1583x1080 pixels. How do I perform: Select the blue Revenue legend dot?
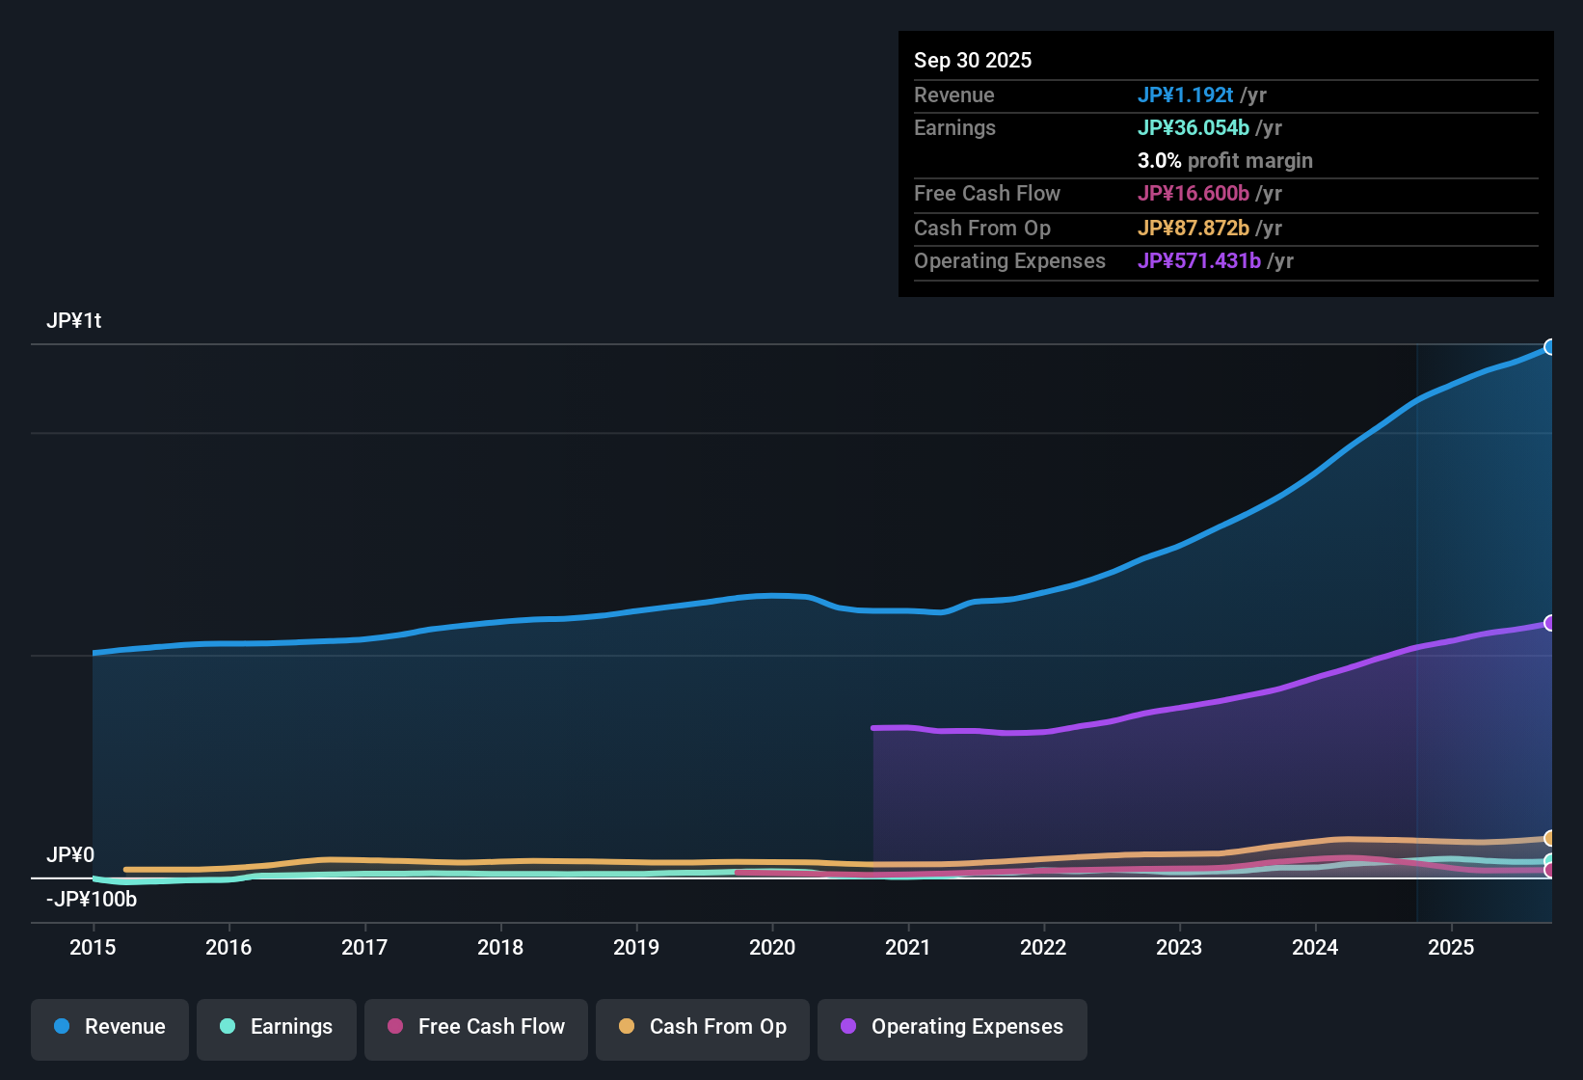(x=62, y=1027)
